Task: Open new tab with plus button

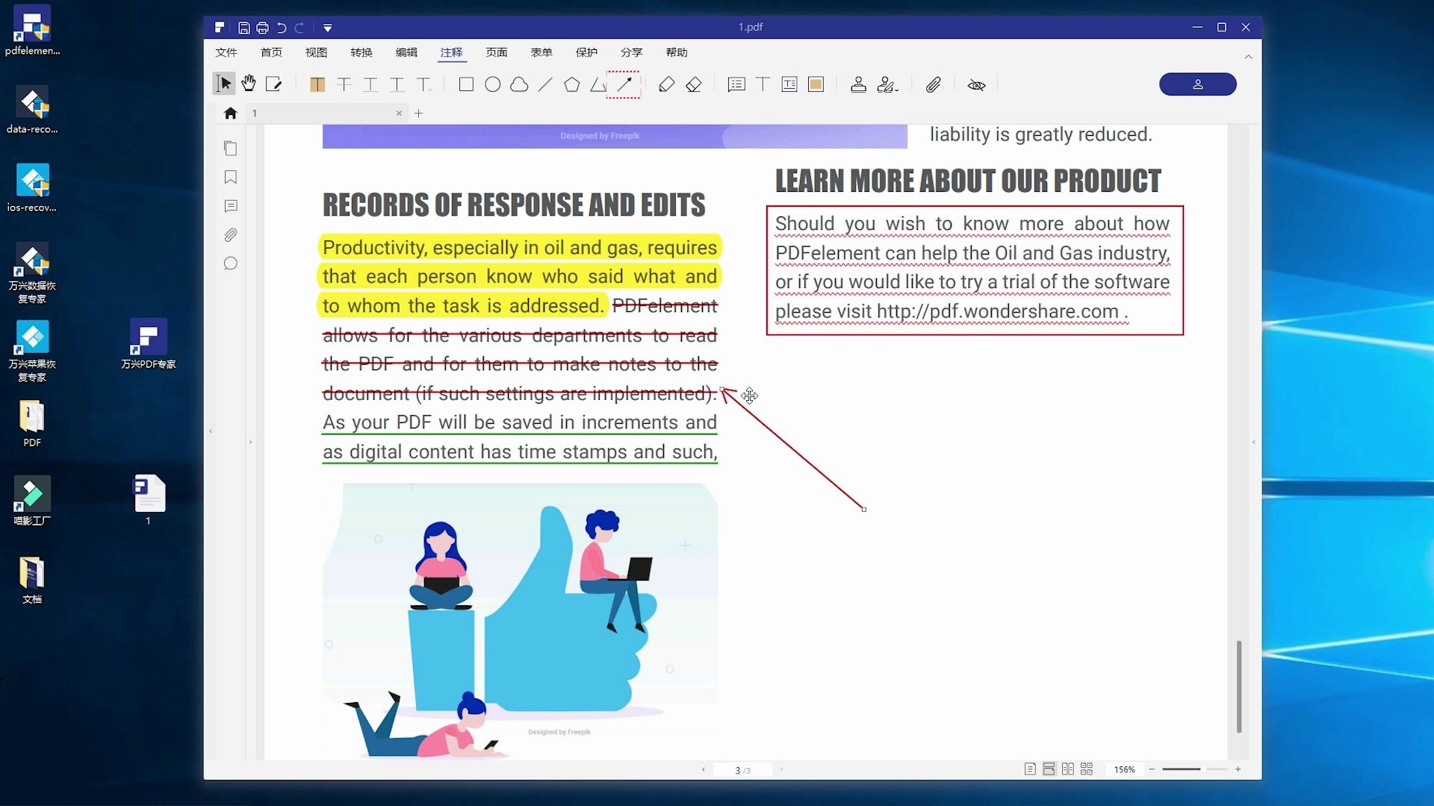Action: pyautogui.click(x=419, y=113)
